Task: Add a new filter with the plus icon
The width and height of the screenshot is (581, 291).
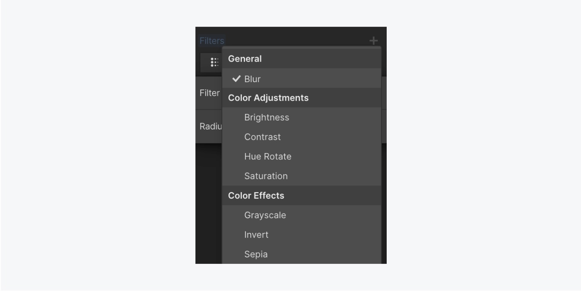Action: [374, 41]
